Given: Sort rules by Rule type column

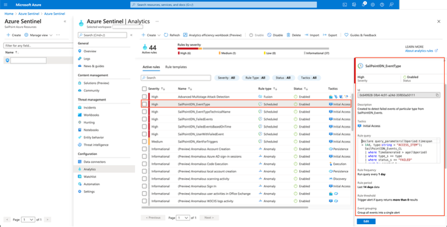Looking at the screenshot, I should point(268,89).
